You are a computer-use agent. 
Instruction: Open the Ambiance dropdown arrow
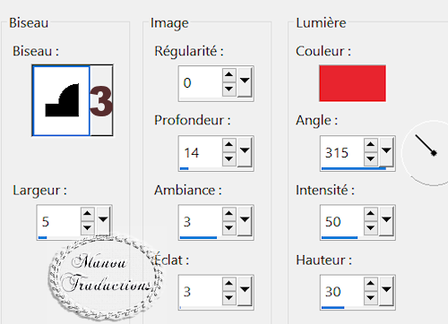(245, 221)
